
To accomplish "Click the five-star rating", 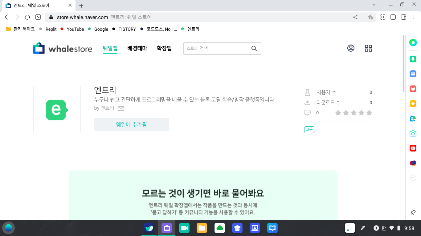I will pyautogui.click(x=354, y=113).
